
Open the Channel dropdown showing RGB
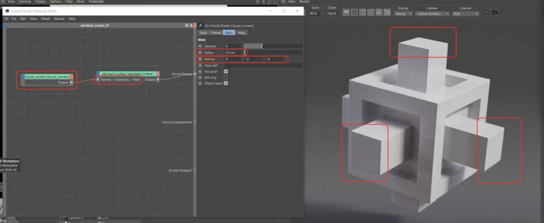coord(465,13)
